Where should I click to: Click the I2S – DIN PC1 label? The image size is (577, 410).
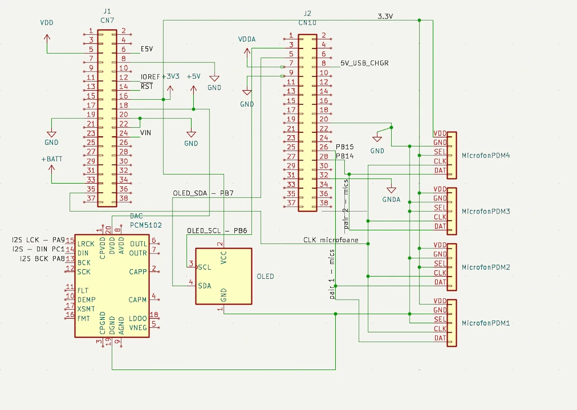pyautogui.click(x=38, y=249)
